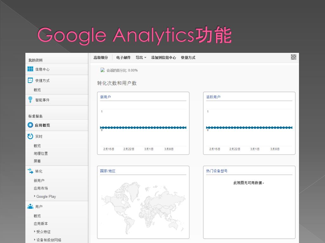Screen dimensions: 325x243
Task: Open 应用市场 under 转化
Action: pyautogui.click(x=41, y=188)
